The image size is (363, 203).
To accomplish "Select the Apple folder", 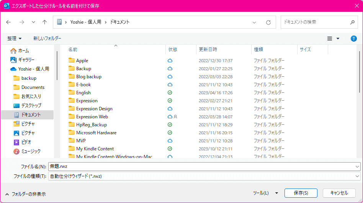I will click(x=82, y=61).
